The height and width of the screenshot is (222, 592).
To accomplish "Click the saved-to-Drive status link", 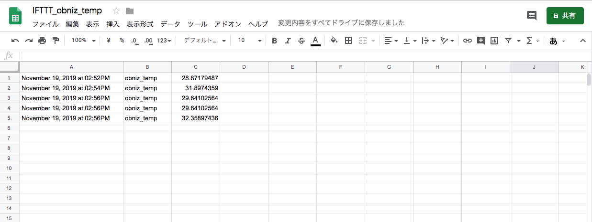I will point(341,23).
